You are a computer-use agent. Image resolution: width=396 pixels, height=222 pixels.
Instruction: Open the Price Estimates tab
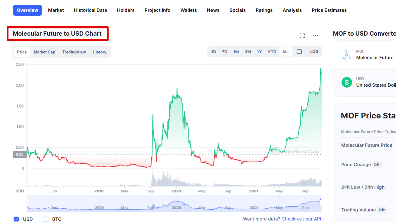point(329,10)
